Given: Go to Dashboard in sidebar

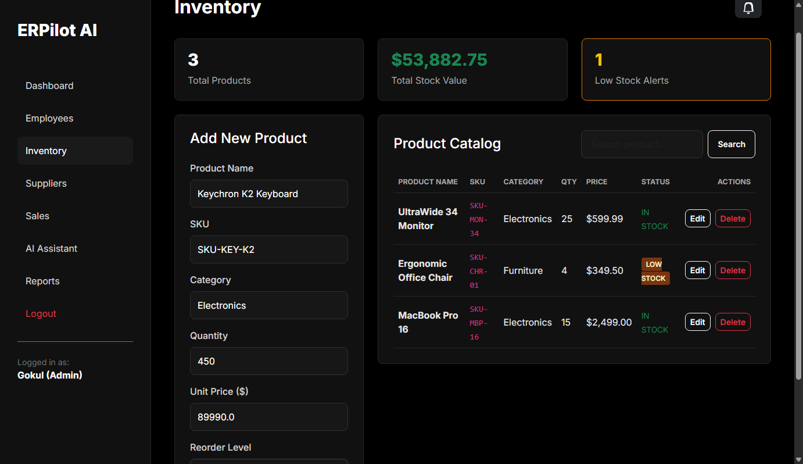Looking at the screenshot, I should click(x=75, y=85).
